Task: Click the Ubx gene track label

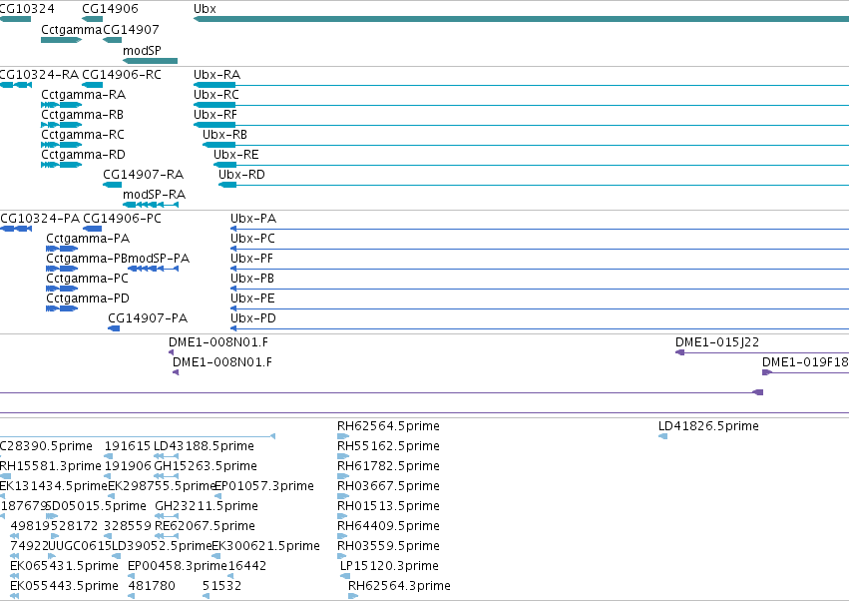Action: pyautogui.click(x=205, y=9)
